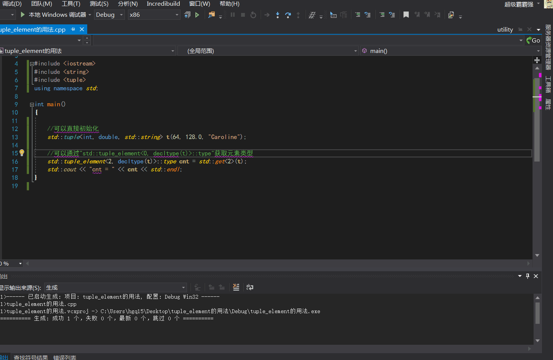Screen dimensions: 553x360
Task: Open the 调试(D) menu
Action: click(x=12, y=4)
